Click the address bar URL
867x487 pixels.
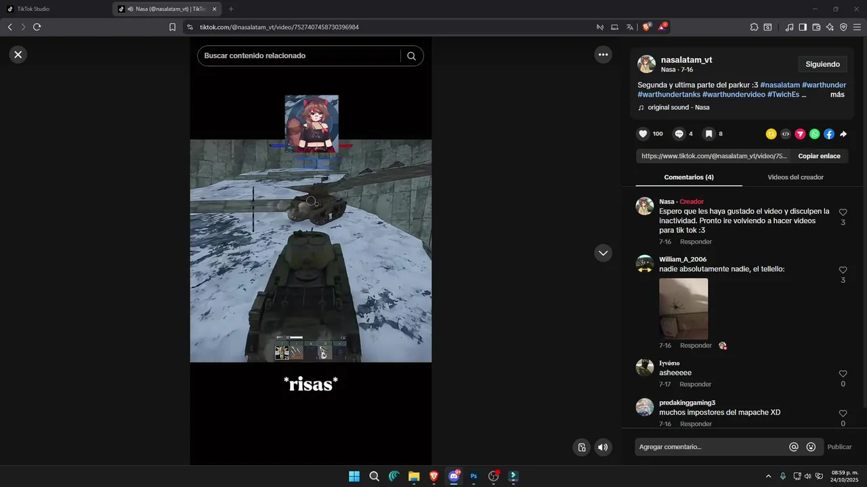pos(279,27)
